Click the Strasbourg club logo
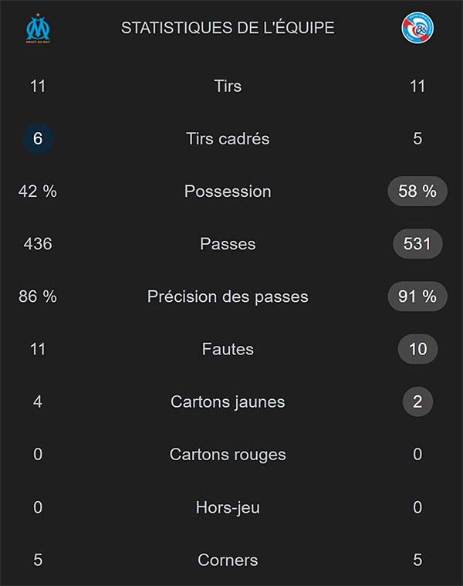Screen dimensions: 463x586 417,29
